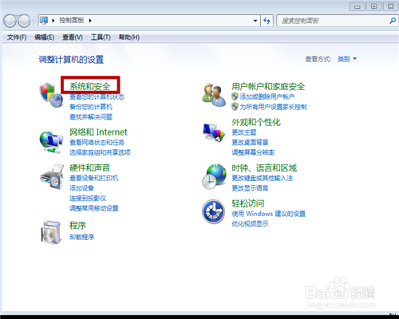This screenshot has width=399, height=319.
Task: Click 查找并解决问题 link
Action: [91, 117]
